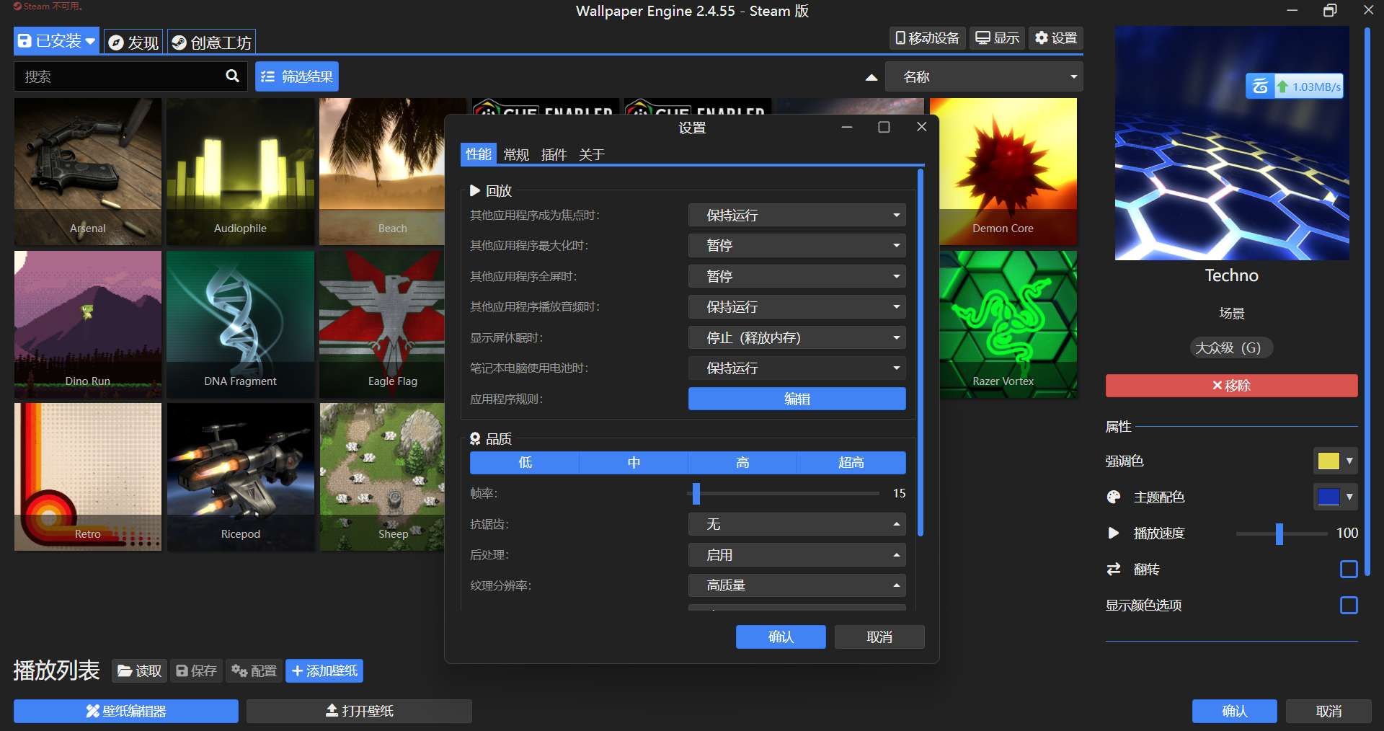
Task: Click the flip arrows icon
Action: click(1114, 569)
